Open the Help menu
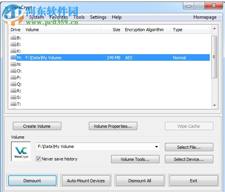The width and height of the screenshot is (225, 192). [x=117, y=17]
